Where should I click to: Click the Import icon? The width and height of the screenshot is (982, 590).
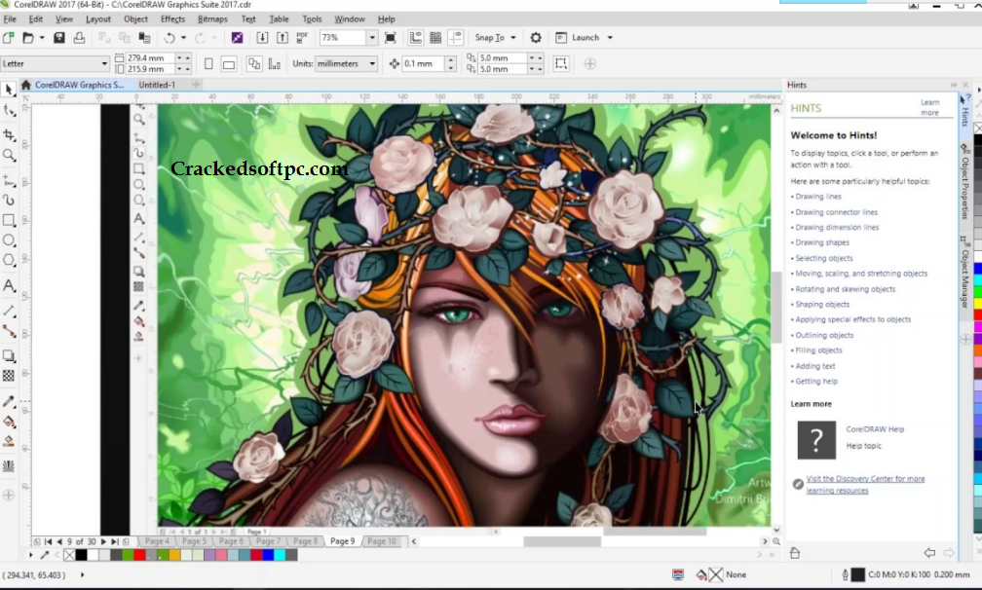coord(262,38)
